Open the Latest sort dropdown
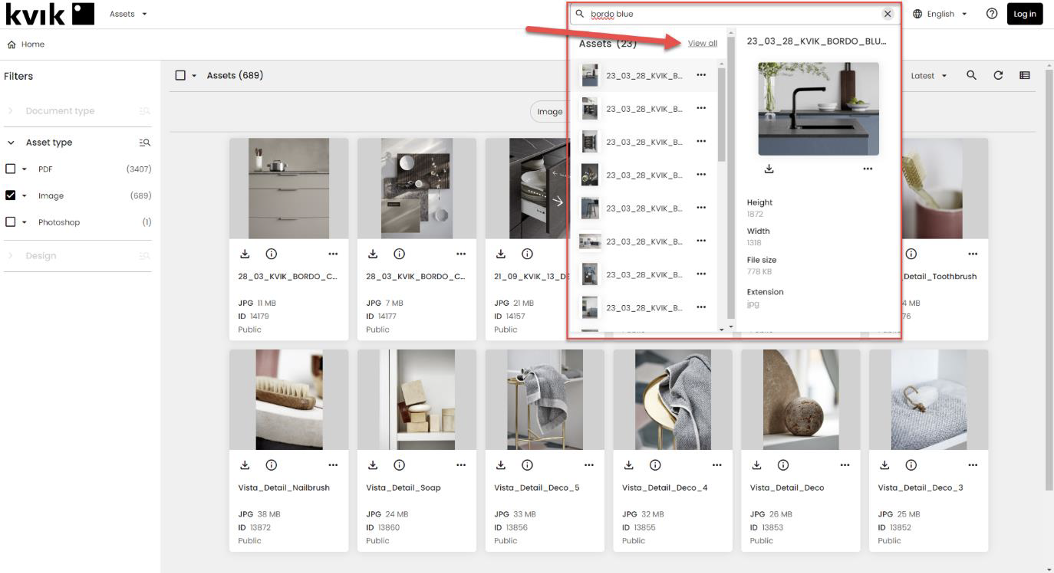Image resolution: width=1054 pixels, height=573 pixels. click(928, 76)
